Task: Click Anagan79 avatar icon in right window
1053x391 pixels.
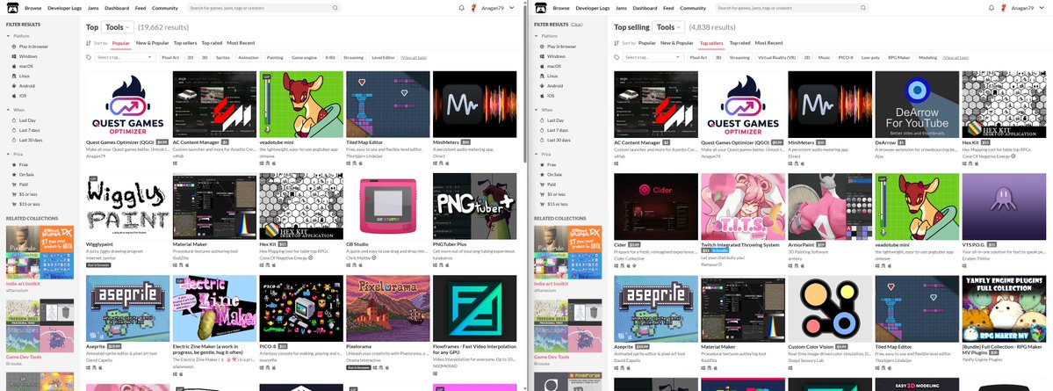Action: (x=1002, y=8)
